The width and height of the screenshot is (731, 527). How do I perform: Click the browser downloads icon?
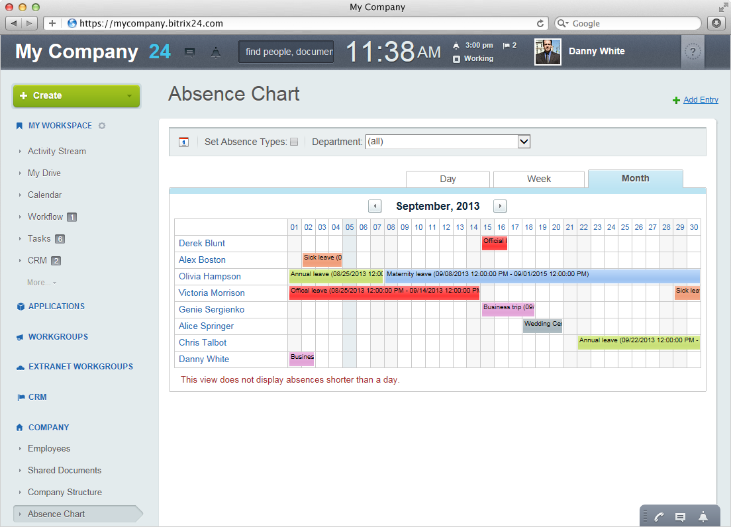716,23
